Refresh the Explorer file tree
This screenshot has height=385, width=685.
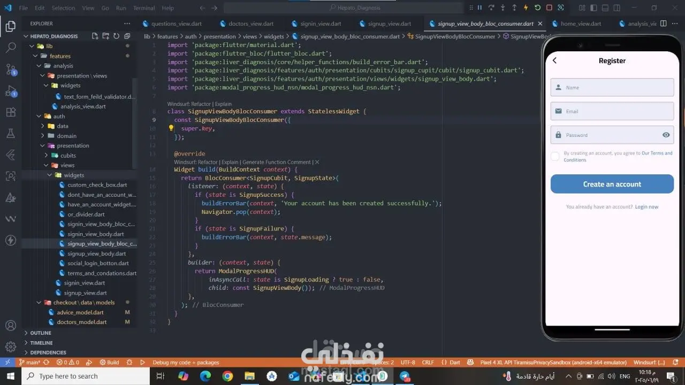click(116, 36)
